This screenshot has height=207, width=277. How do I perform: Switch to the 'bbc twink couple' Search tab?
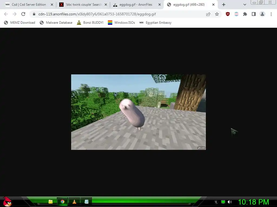pyautogui.click(x=83, y=5)
